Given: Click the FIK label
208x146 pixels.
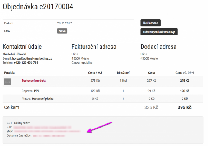Looking at the screenshot, I should tap(9, 127).
